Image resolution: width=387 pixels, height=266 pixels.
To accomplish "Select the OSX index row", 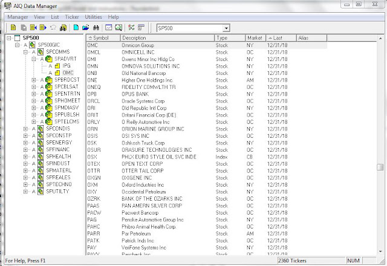I will (x=207, y=157).
